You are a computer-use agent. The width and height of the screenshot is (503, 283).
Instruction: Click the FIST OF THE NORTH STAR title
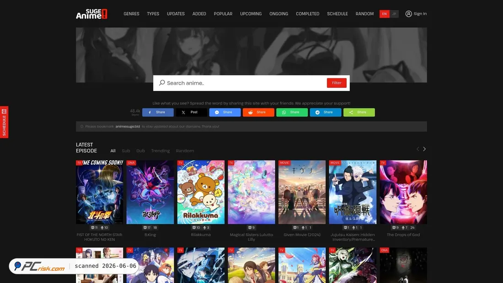(99, 237)
